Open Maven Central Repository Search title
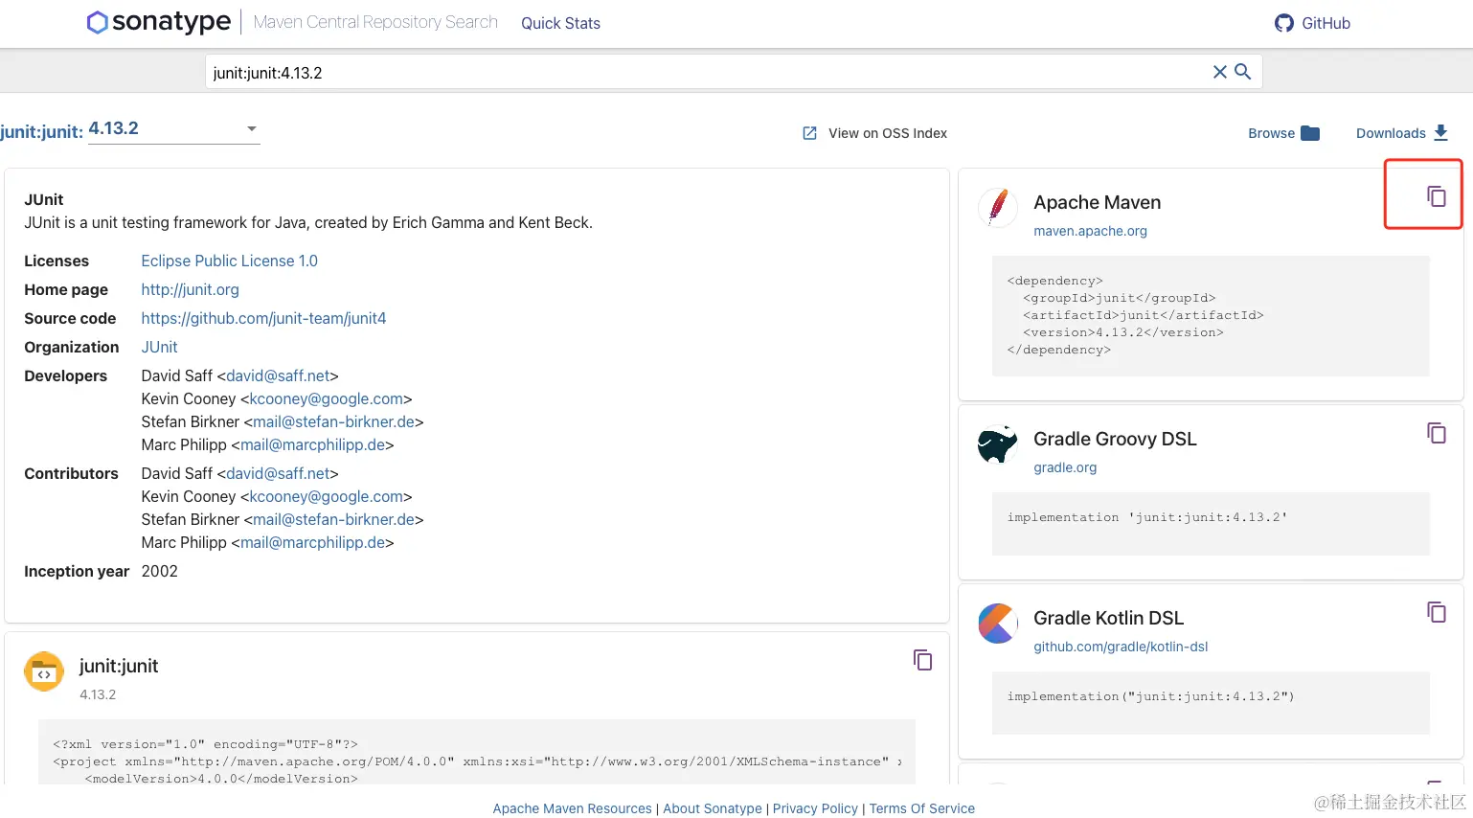This screenshot has height=818, width=1473. point(375,22)
